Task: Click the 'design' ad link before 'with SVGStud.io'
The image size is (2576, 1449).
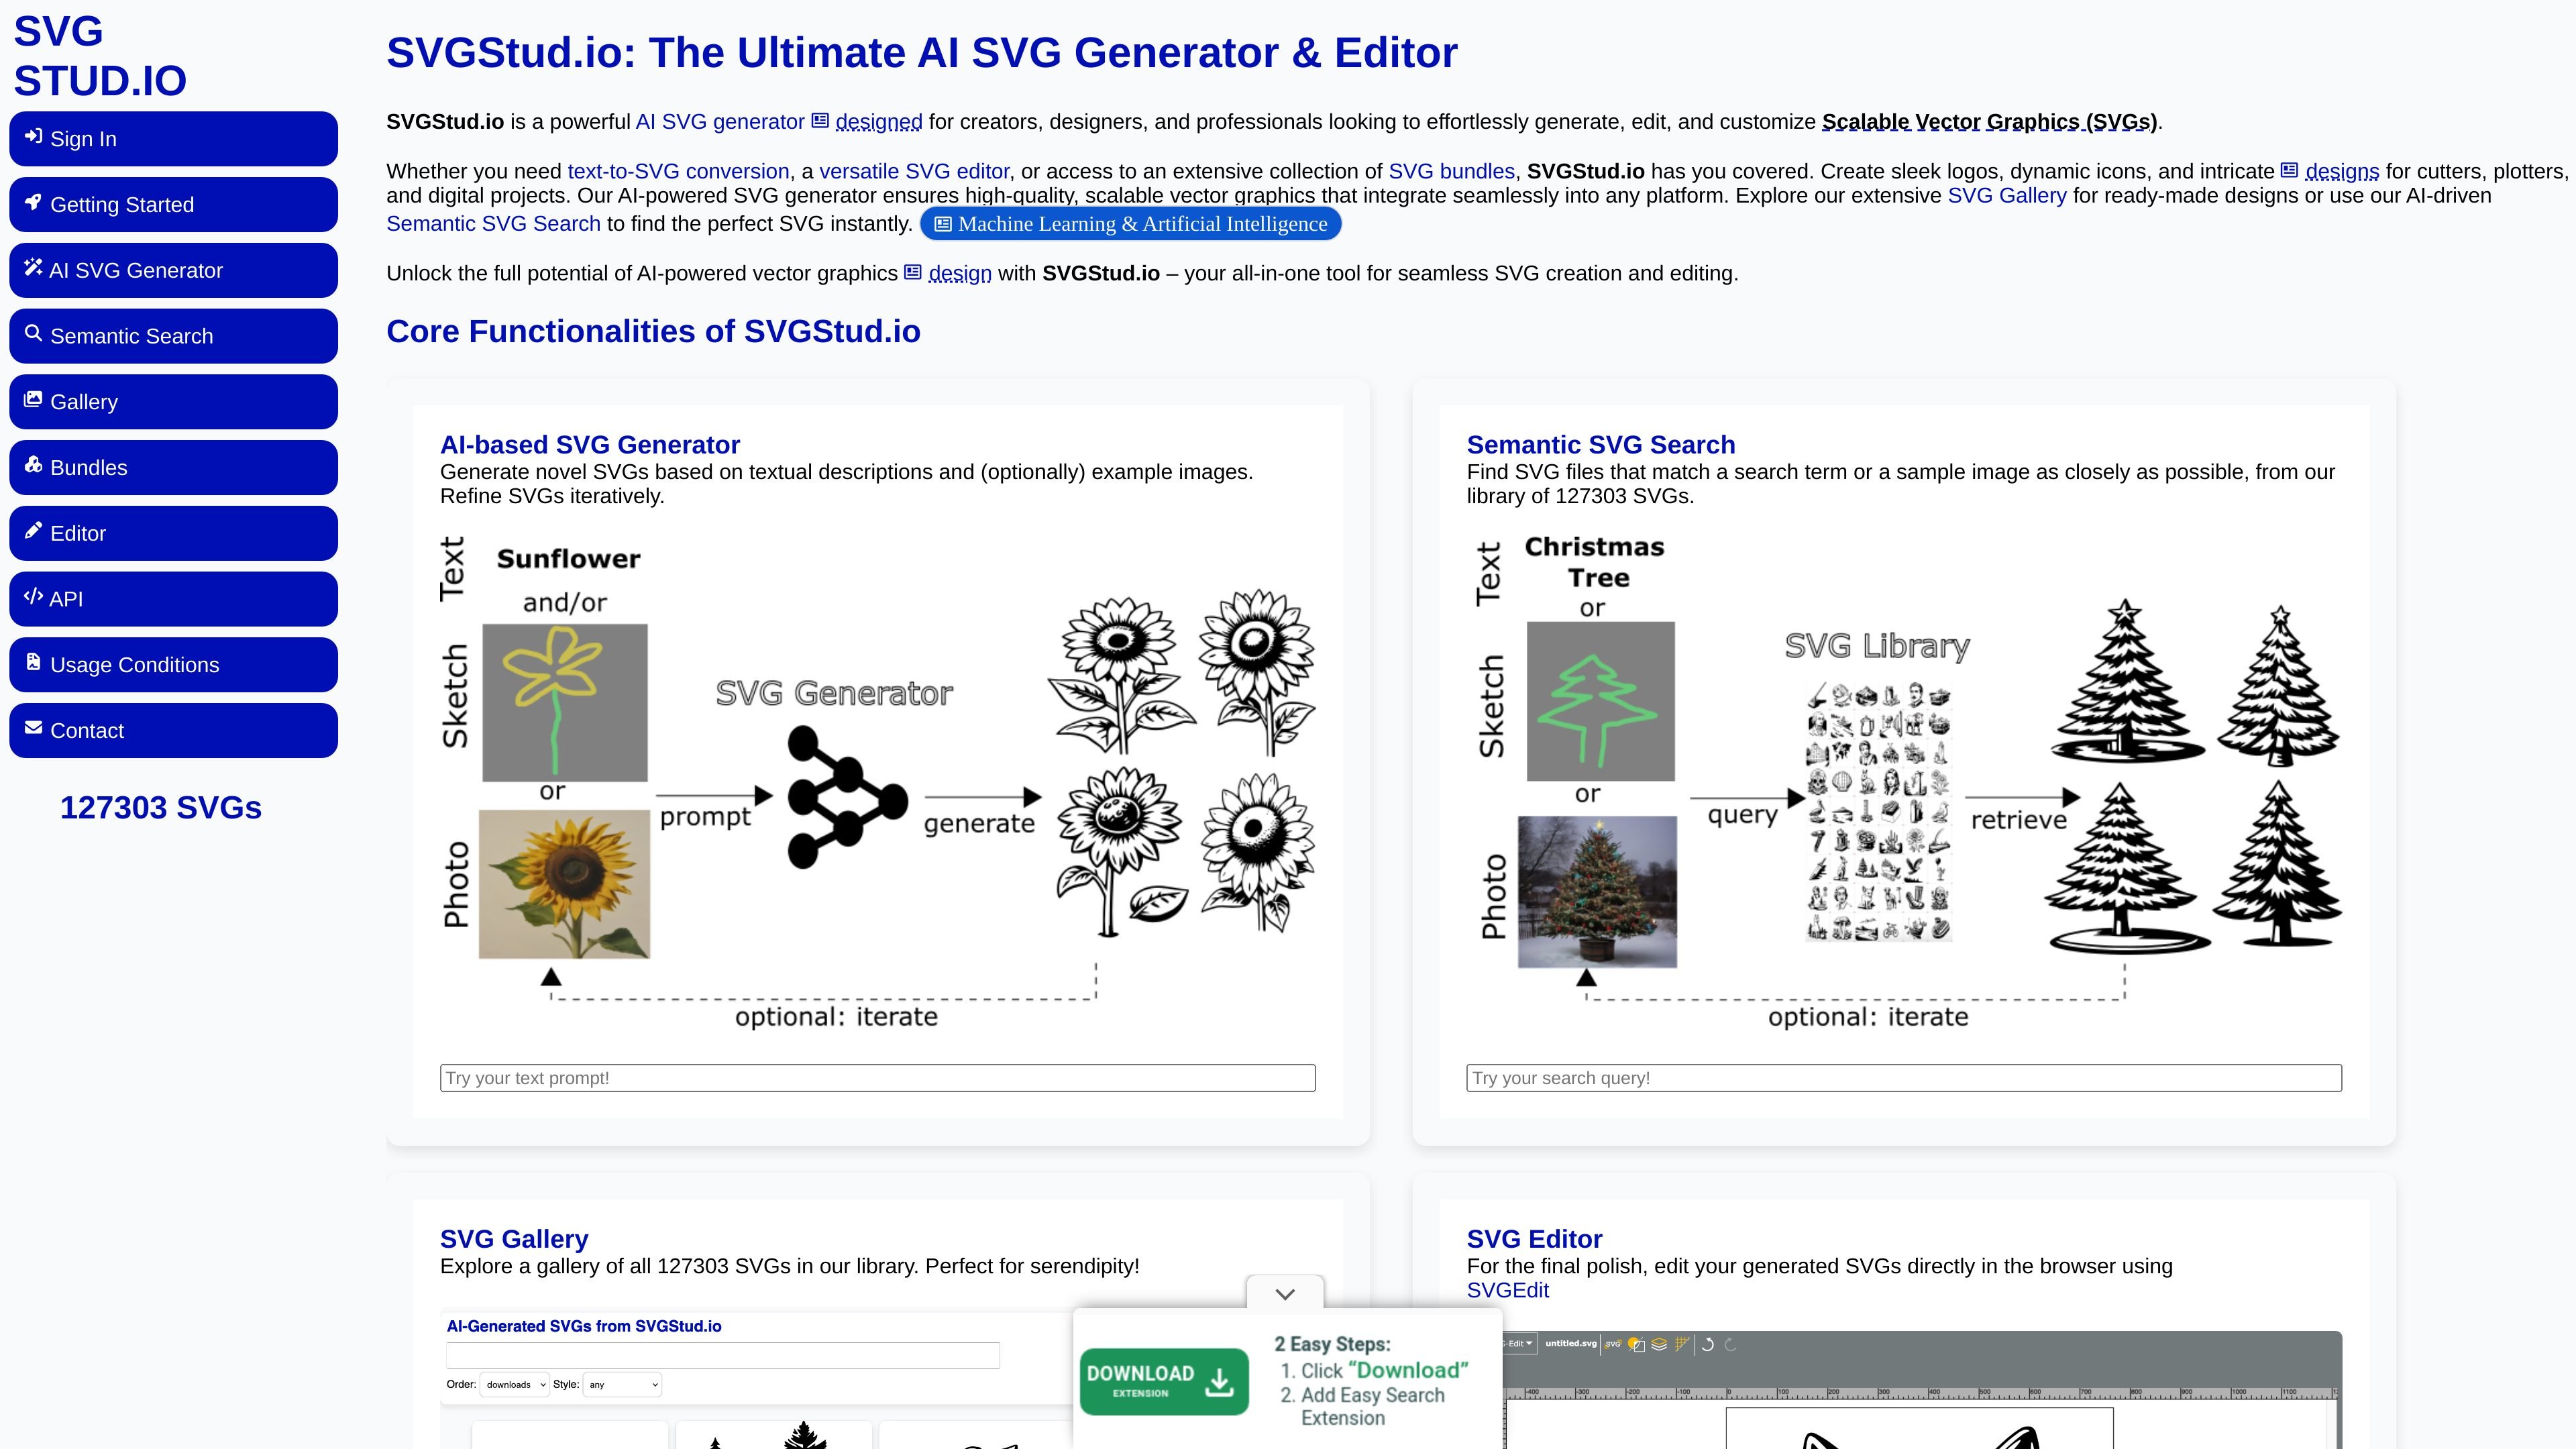Action: click(948, 274)
